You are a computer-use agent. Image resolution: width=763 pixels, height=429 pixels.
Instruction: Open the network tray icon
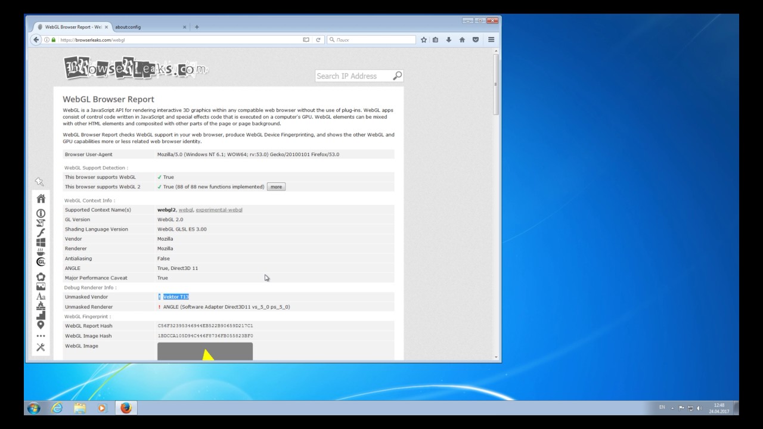click(x=690, y=408)
